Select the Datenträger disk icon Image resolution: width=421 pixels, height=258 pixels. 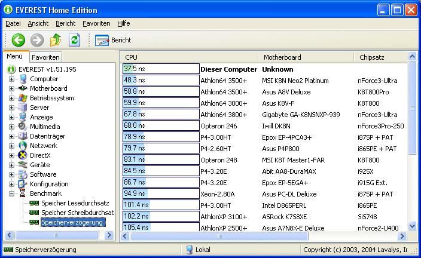click(23, 136)
